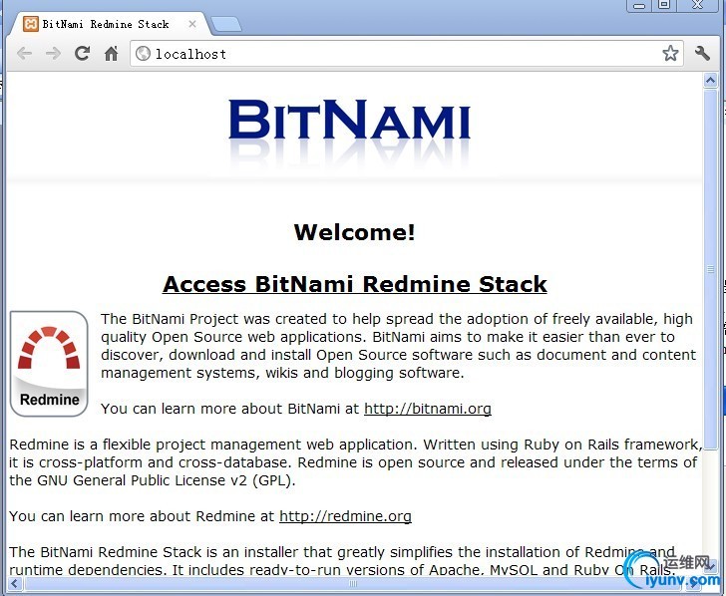Click the globe icon in address bar
726x596 pixels.
coord(143,54)
